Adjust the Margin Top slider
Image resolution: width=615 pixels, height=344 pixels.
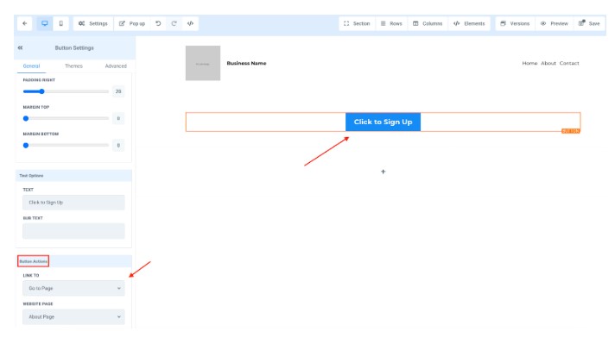(66, 118)
